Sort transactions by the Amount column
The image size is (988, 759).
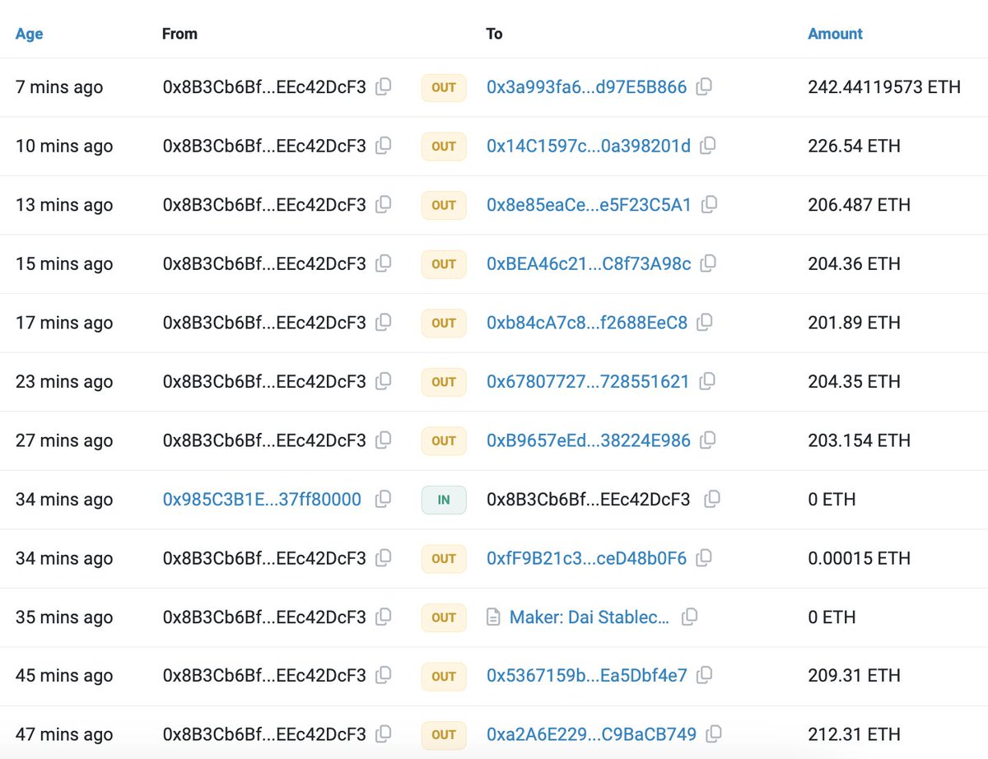tap(835, 34)
